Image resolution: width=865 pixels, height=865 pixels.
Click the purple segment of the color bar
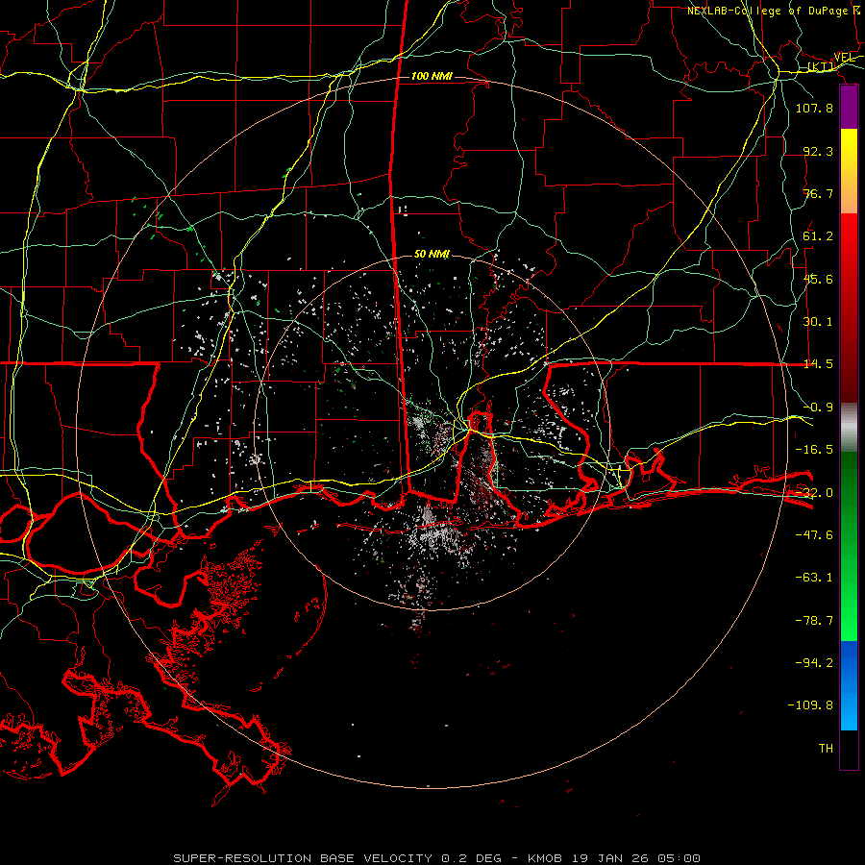pyautogui.click(x=849, y=107)
